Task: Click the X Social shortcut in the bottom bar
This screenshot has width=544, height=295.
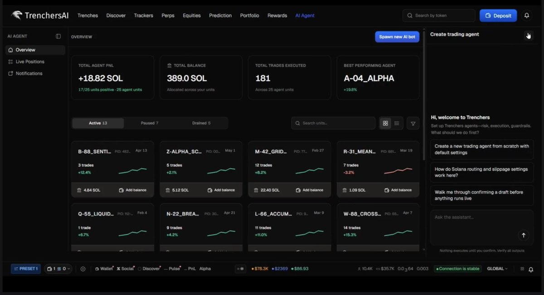Action: 126,269
